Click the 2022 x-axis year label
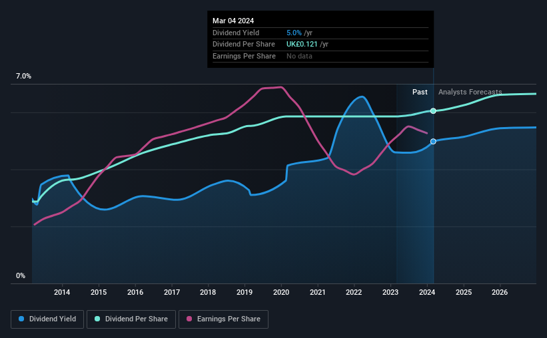Viewport: 547px width, 338px height. click(354, 292)
